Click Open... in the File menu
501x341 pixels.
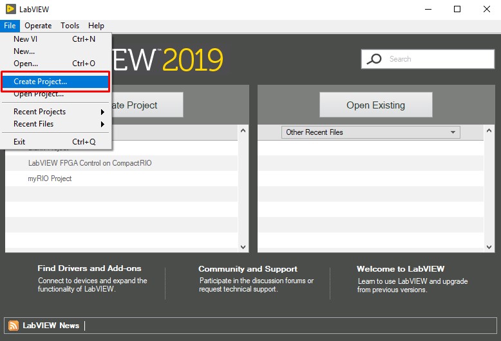(26, 64)
